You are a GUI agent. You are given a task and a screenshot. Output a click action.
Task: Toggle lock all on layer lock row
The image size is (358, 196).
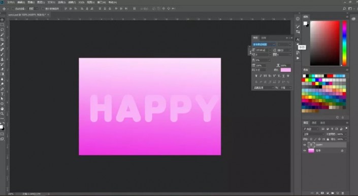[x=328, y=139]
